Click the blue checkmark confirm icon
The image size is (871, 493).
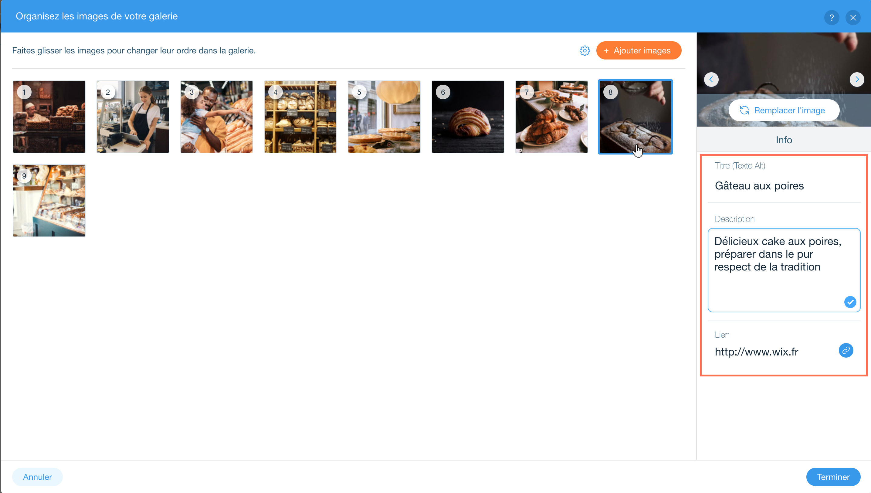850,302
